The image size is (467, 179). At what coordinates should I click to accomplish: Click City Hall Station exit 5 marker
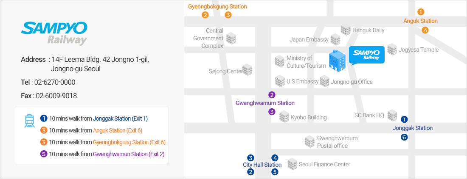[x=275, y=171]
